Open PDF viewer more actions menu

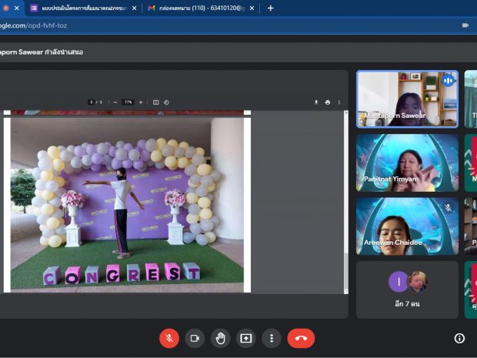pos(339,102)
